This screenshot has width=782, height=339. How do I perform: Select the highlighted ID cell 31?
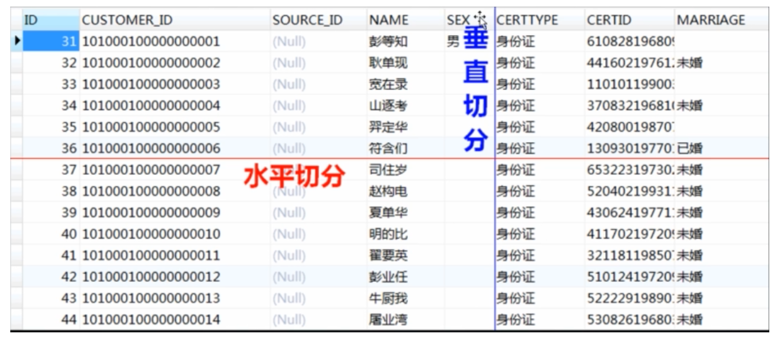click(51, 41)
